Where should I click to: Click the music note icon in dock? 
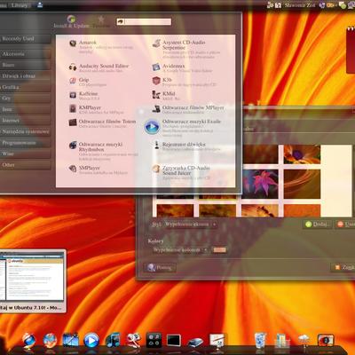tap(113, 340)
